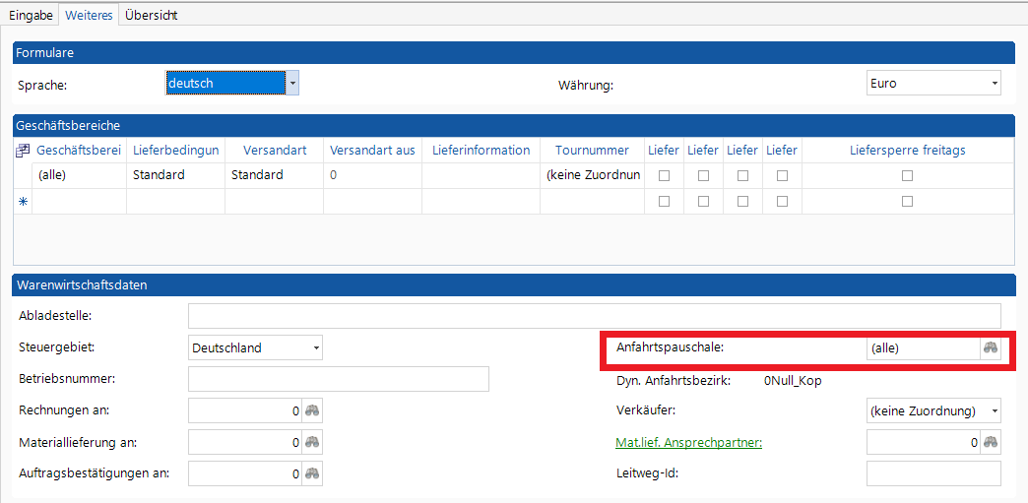Click grid selector icon in table header

pyautogui.click(x=23, y=151)
